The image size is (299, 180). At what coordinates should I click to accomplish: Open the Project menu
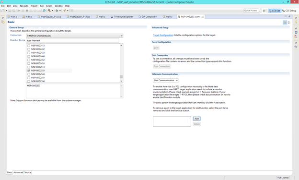click(x=34, y=6)
